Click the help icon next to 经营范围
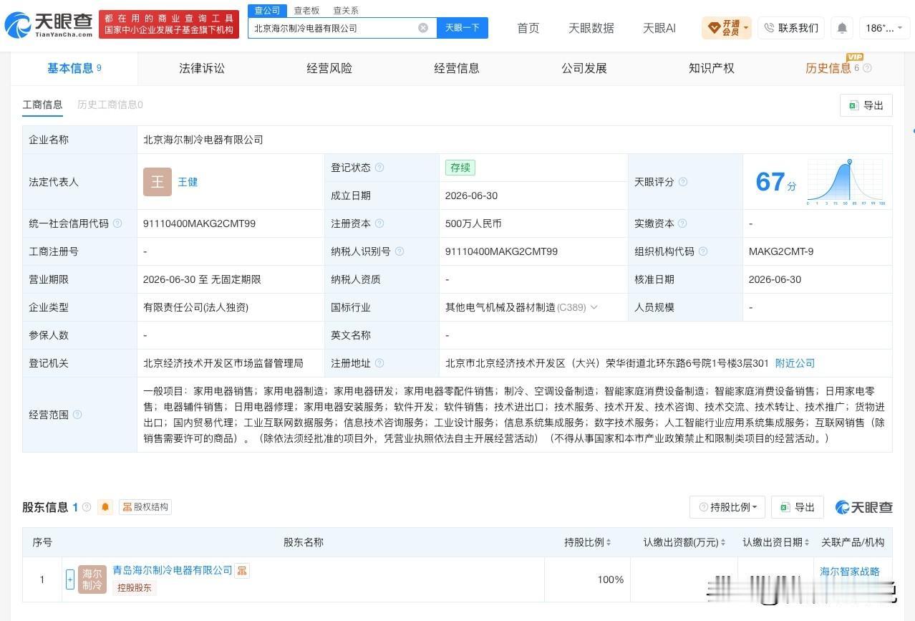The width and height of the screenshot is (915, 621). (x=77, y=415)
